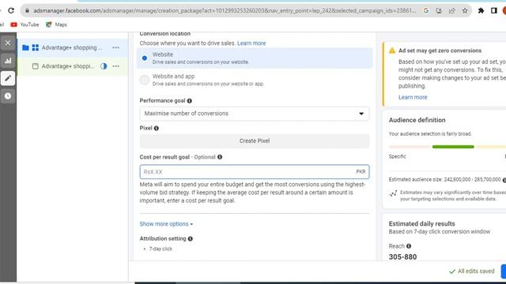The width and height of the screenshot is (506, 284).
Task: Open the browser extensions puzzle icon
Action: click(481, 10)
